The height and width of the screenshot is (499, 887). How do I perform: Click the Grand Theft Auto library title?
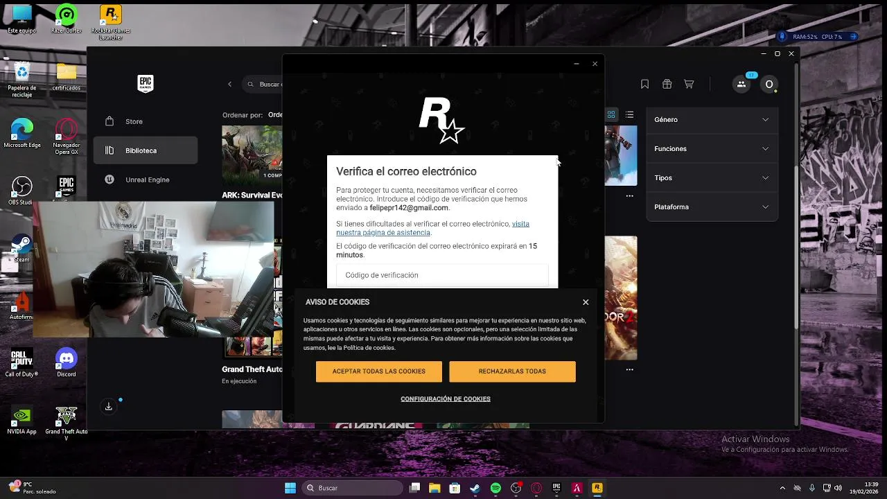pos(252,369)
